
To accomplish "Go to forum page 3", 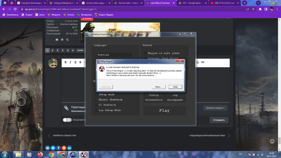I will [x=58, y=50].
